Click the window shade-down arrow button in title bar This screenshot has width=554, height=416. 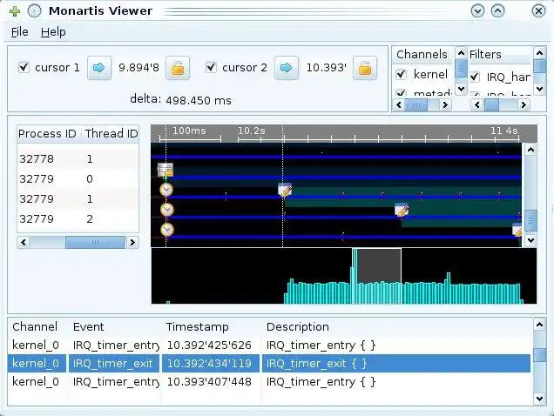tap(477, 11)
